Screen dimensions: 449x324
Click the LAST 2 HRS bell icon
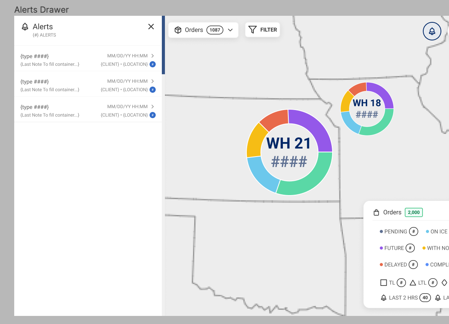(384, 298)
